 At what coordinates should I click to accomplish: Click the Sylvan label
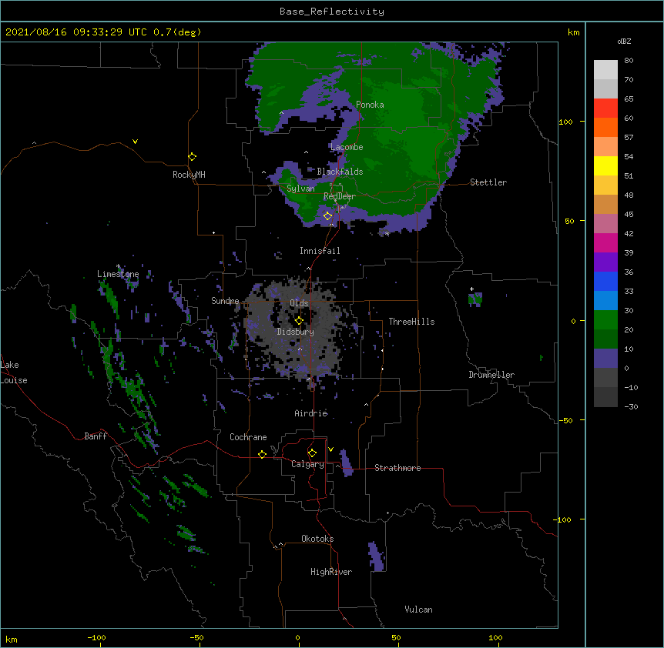tap(300, 189)
